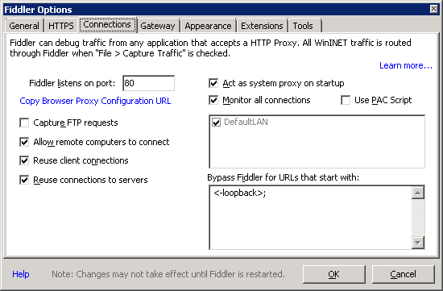Viewport: 443px width, 291px height.
Task: Open the Help link
Action: [21, 274]
